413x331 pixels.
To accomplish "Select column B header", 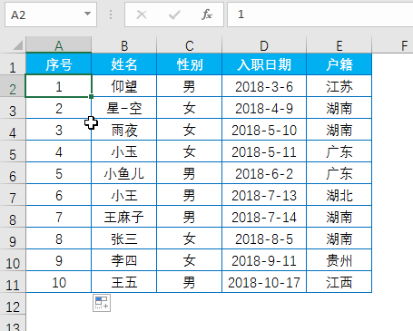I will pyautogui.click(x=124, y=45).
